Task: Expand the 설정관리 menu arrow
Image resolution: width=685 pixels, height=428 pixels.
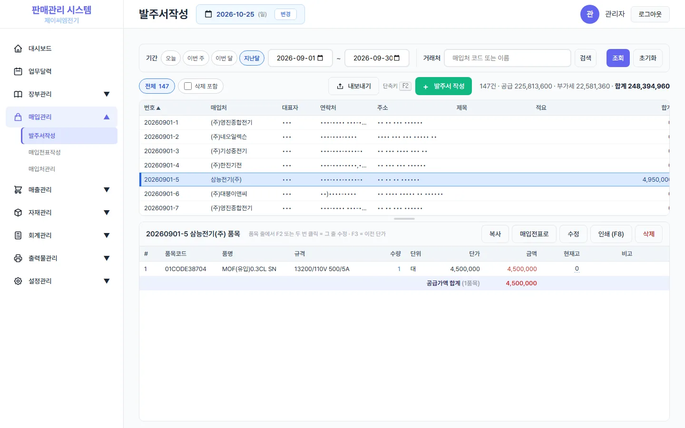Action: pyautogui.click(x=107, y=281)
